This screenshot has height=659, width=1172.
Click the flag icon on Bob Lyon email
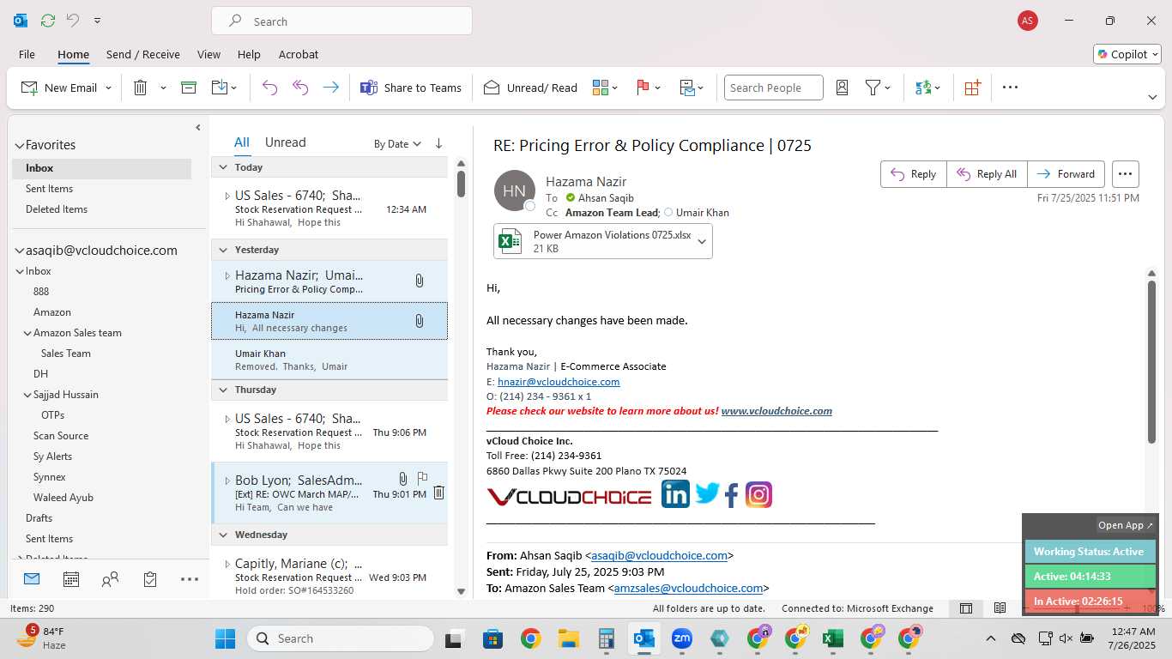(422, 478)
